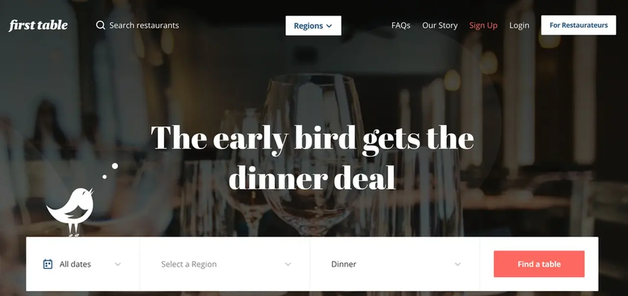Click the chevron in Regions button
Image resolution: width=628 pixels, height=296 pixels.
pos(329,26)
